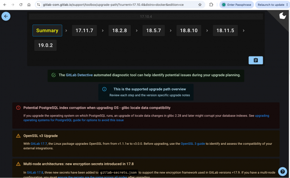The height and width of the screenshot is (178, 290).
Task: Go forward in browser history
Action: pyautogui.click(x=13, y=5)
